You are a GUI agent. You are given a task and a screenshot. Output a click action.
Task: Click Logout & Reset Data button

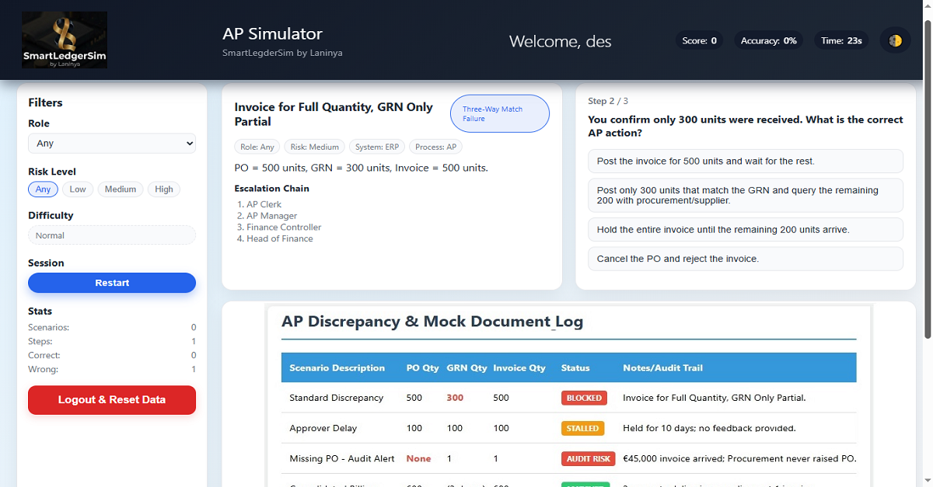click(112, 400)
